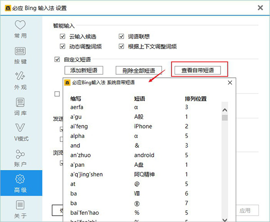Select the bai'fen'hao abbreviation
This screenshot has width=270, height=222.
(x=85, y=213)
